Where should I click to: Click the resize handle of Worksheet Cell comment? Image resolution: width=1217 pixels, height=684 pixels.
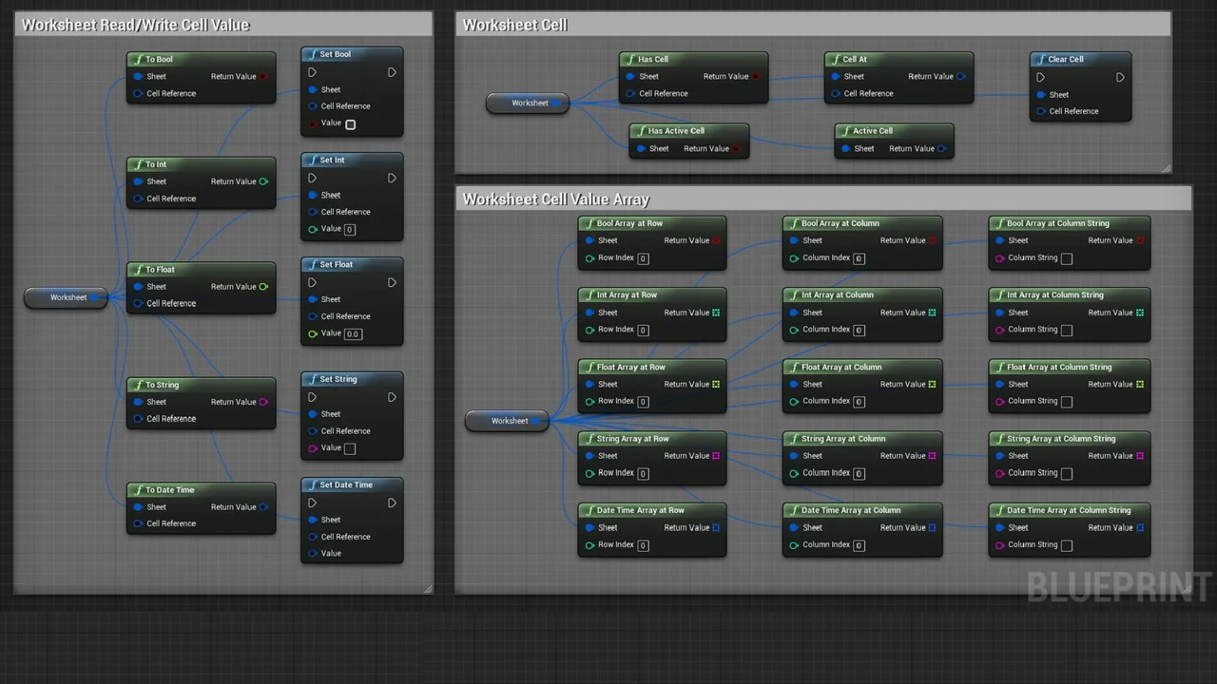tap(1166, 168)
